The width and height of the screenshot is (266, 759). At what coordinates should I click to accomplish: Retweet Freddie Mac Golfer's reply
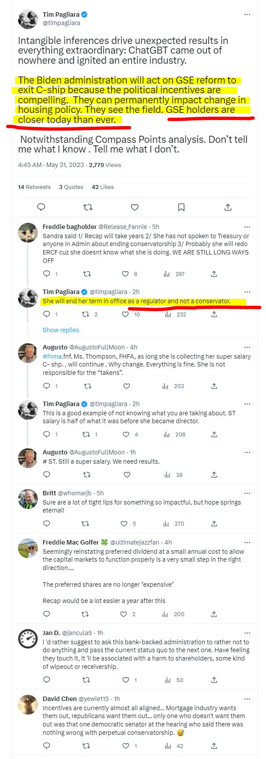pyautogui.click(x=87, y=614)
